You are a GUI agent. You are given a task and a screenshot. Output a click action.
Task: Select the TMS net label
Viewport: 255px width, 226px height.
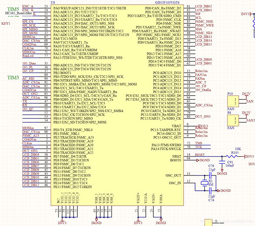coord(198,143)
